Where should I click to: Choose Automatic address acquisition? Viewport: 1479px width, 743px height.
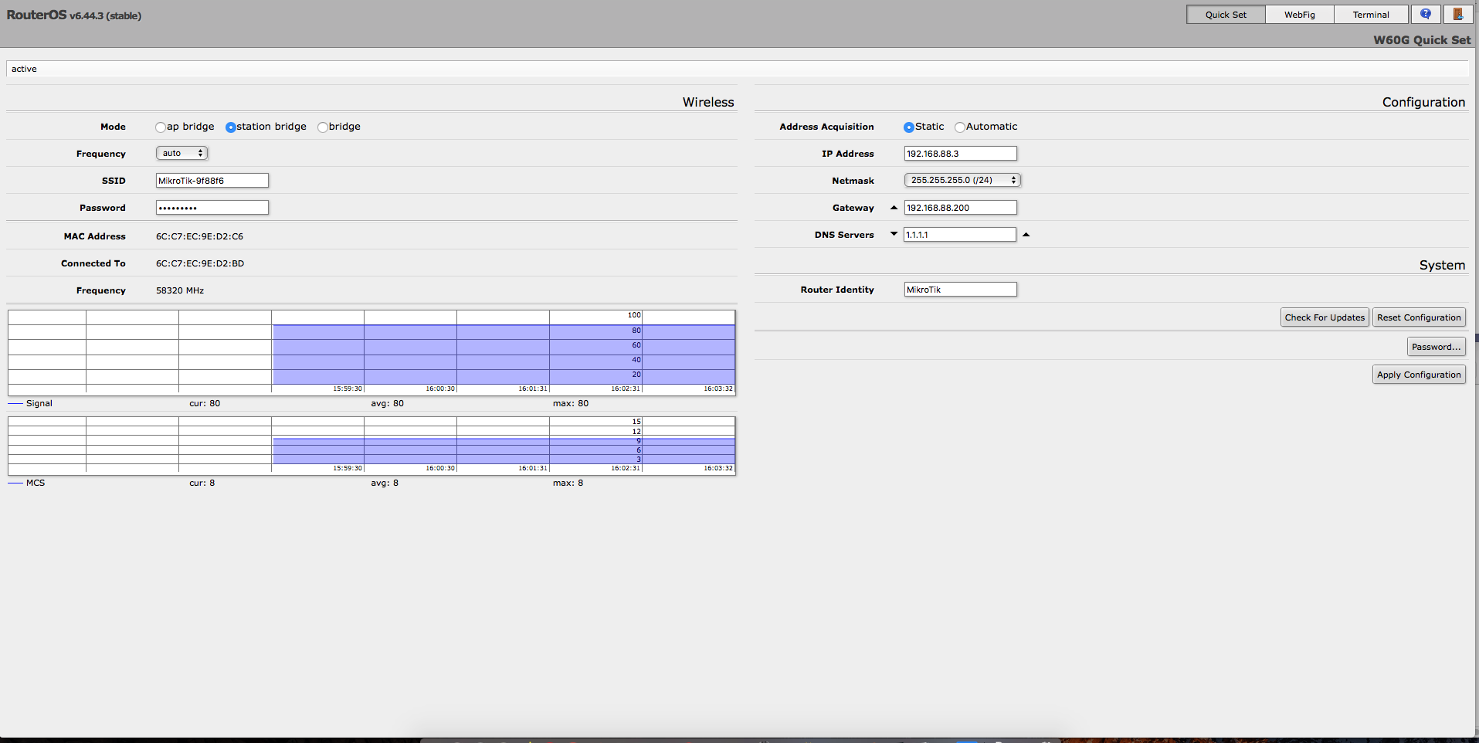[960, 127]
